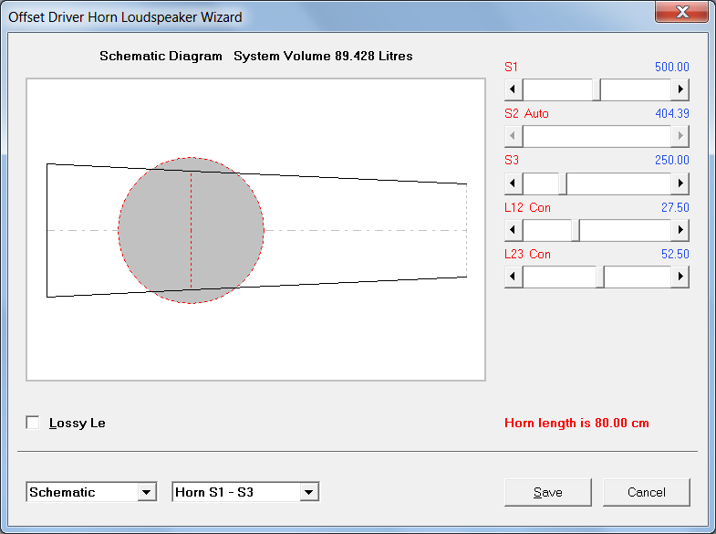Screen dimensions: 716x534
Task: Save the horn wizard settings
Action: [x=548, y=492]
